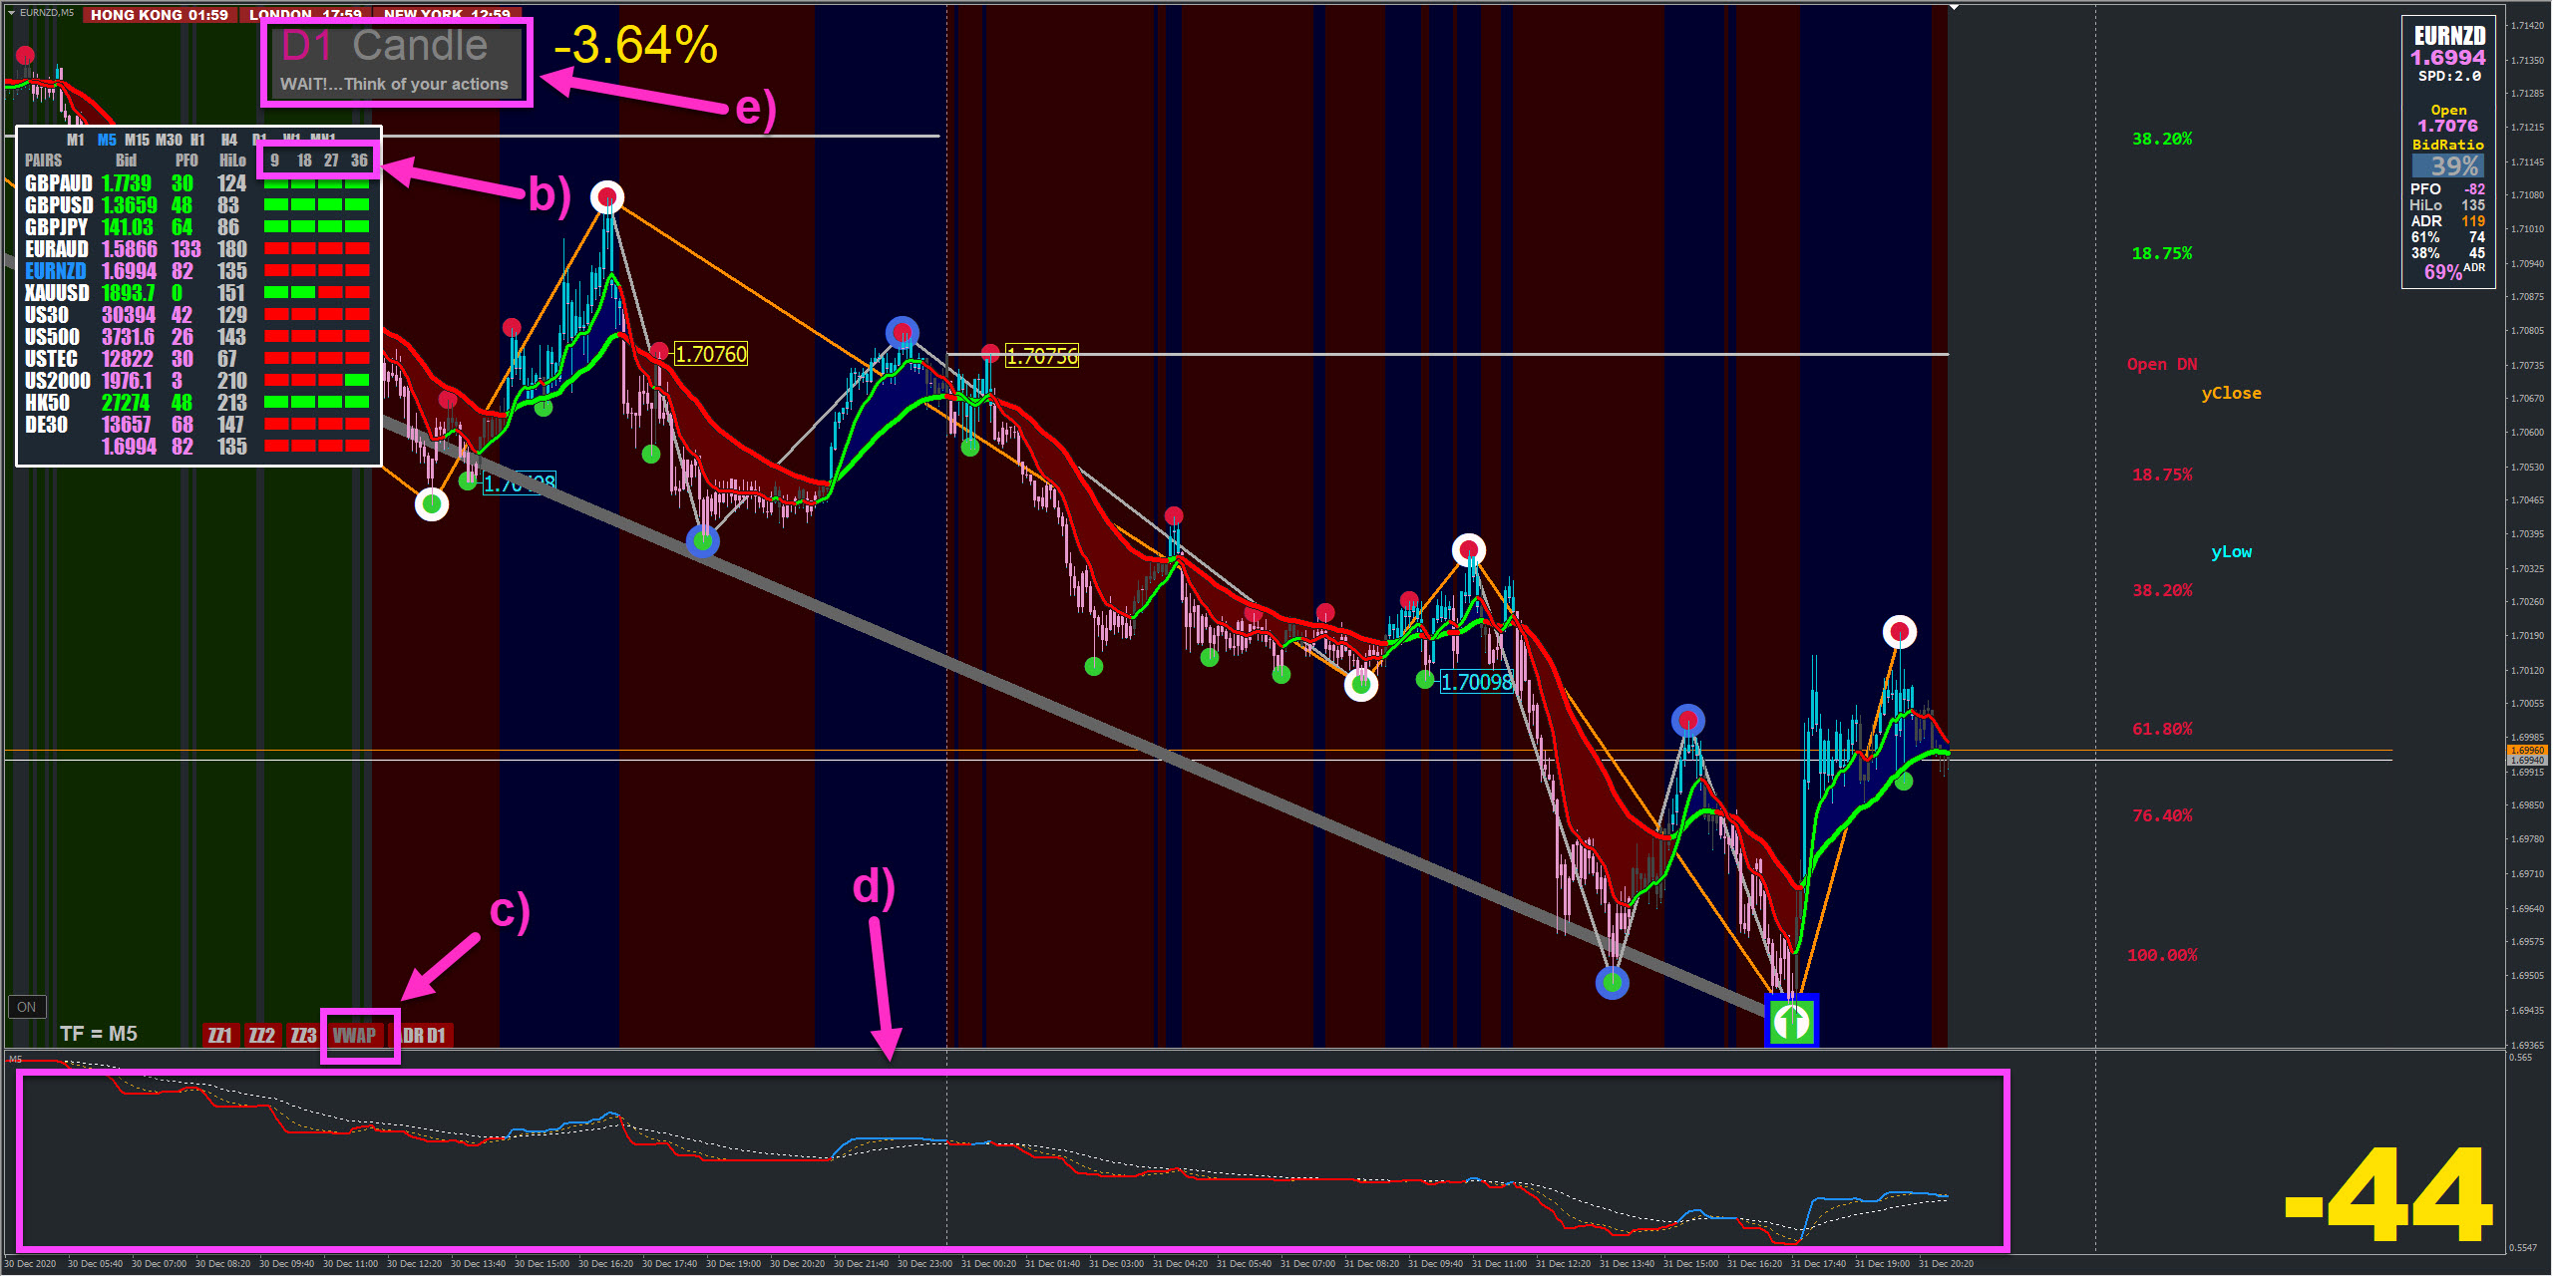Select the M15 timeframe tab

point(137,141)
